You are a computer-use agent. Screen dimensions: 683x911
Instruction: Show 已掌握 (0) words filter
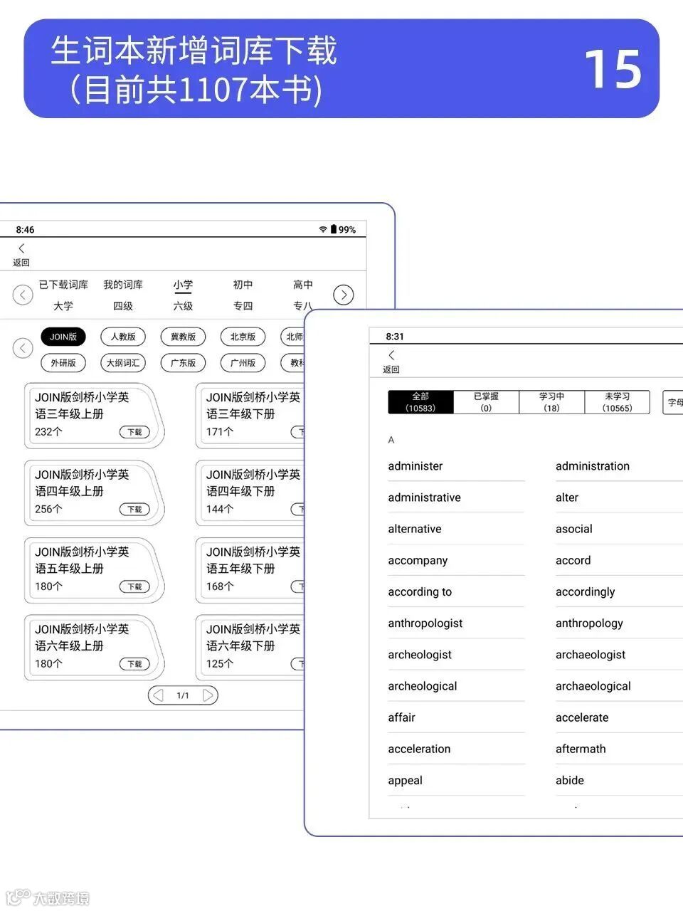pyautogui.click(x=486, y=402)
